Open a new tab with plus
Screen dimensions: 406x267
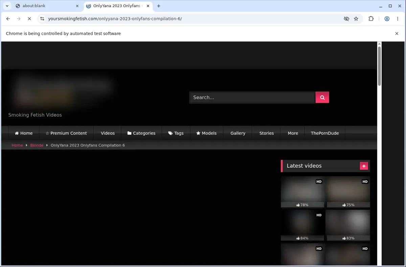(x=159, y=6)
